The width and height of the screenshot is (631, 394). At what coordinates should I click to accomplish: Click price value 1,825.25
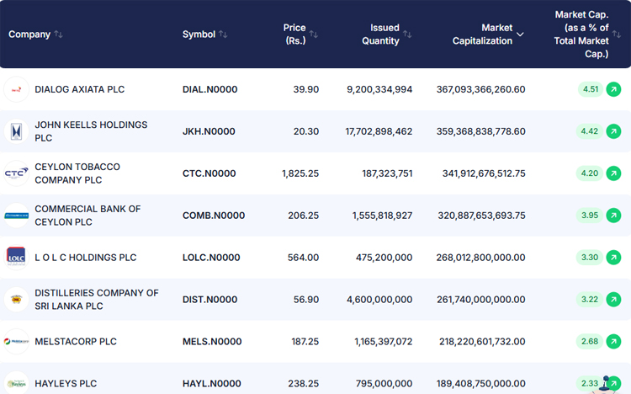click(x=300, y=173)
